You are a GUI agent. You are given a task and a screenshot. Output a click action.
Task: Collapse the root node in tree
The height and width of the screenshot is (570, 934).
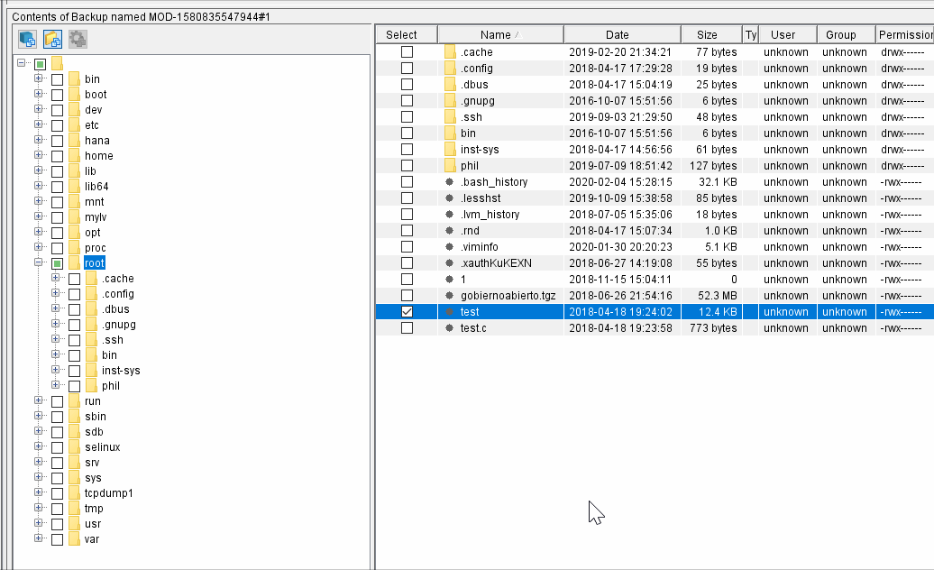pyautogui.click(x=38, y=262)
